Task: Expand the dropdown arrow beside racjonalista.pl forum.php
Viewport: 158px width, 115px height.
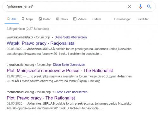Action: pos(52,37)
